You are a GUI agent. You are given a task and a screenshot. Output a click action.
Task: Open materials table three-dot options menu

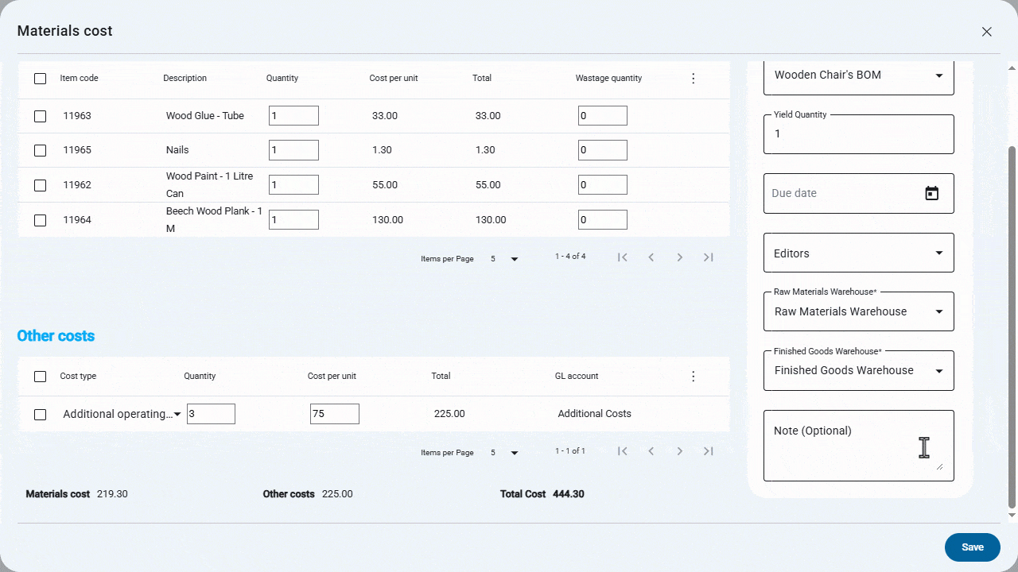[x=693, y=79]
